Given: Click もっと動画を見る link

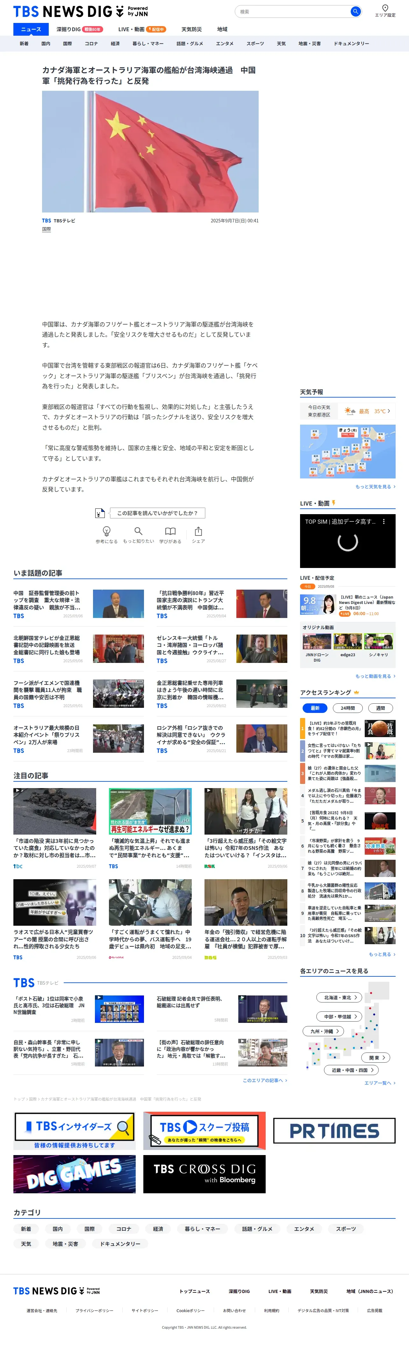Looking at the screenshot, I should click(x=376, y=676).
